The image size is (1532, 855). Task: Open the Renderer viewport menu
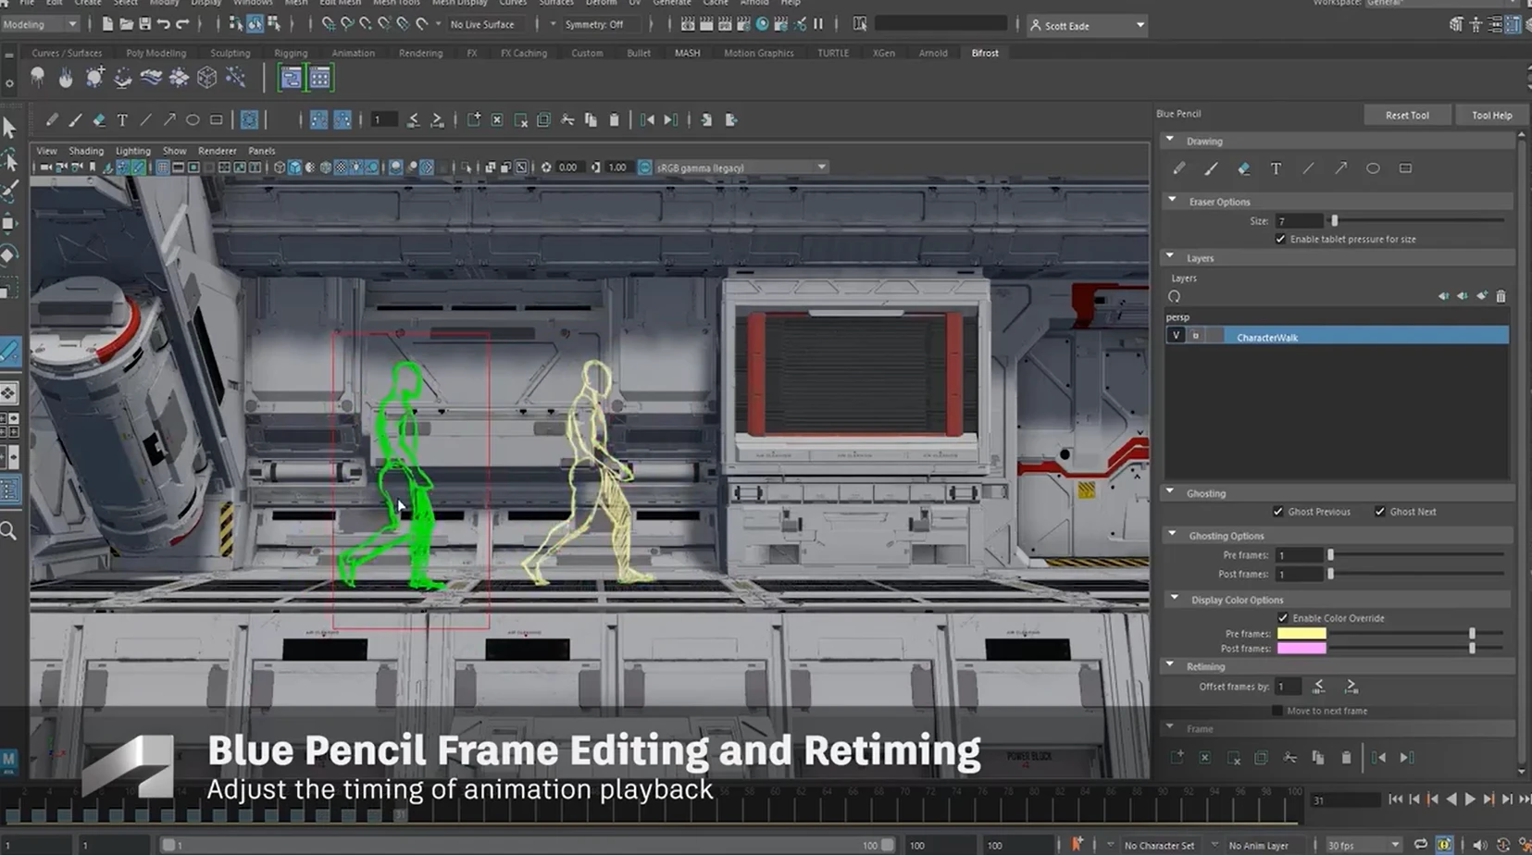[x=217, y=151]
